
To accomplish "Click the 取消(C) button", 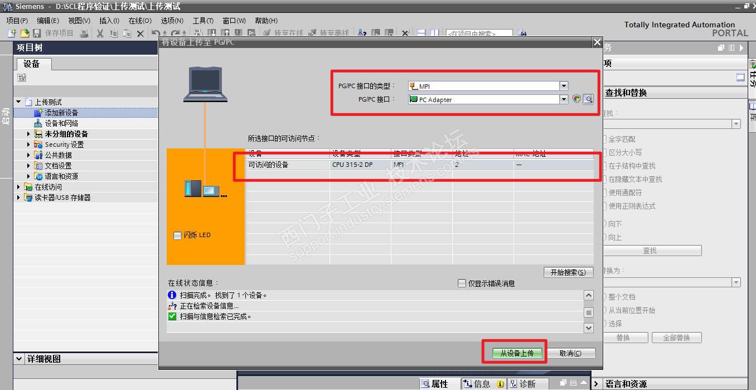I will (570, 353).
